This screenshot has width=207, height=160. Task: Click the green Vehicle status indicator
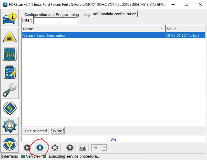[x=45, y=156]
